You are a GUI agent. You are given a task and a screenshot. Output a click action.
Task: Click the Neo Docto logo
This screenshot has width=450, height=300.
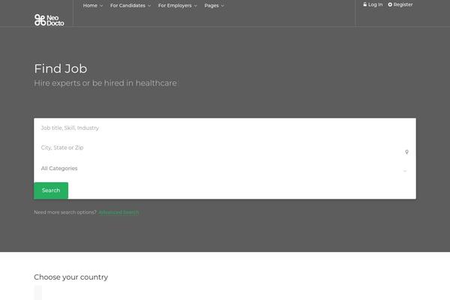[49, 20]
